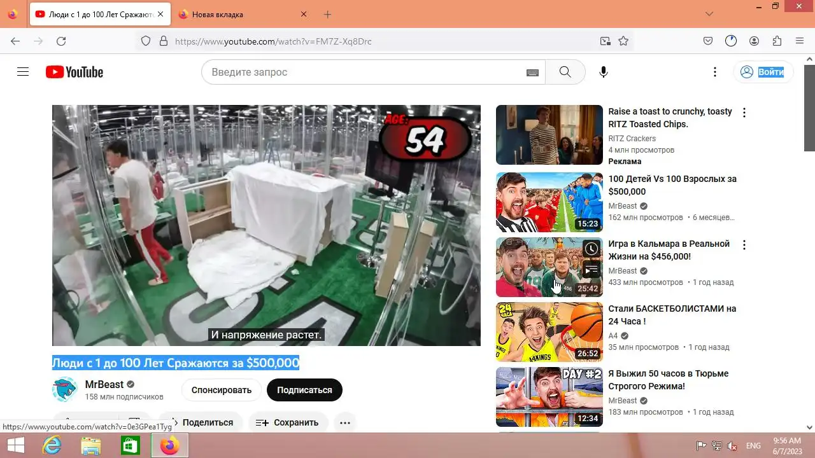The height and width of the screenshot is (458, 815).
Task: Open options for the Игра в Кальмара video
Action: [744, 245]
